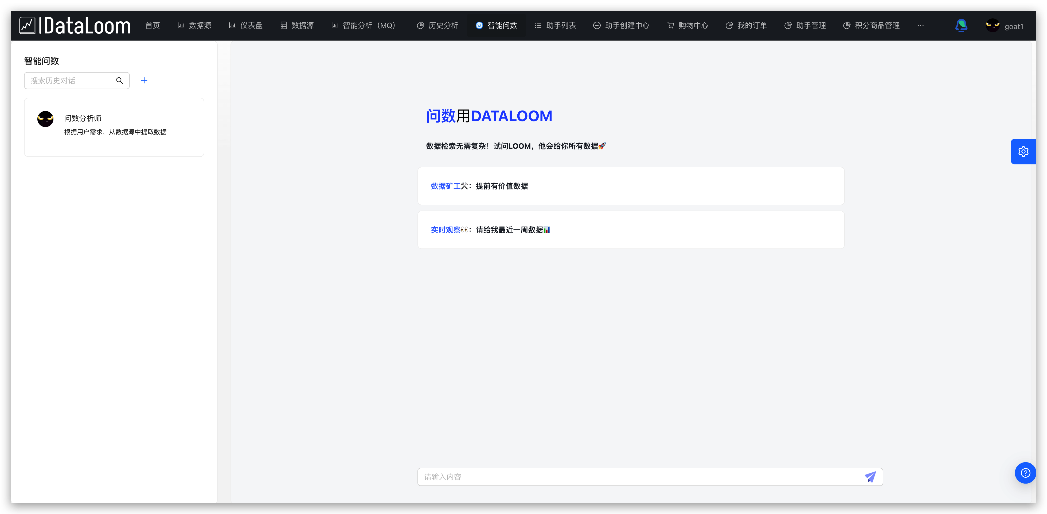Image resolution: width=1047 pixels, height=514 pixels.
Task: Click the 问数分析师 avatar
Action: tap(45, 119)
